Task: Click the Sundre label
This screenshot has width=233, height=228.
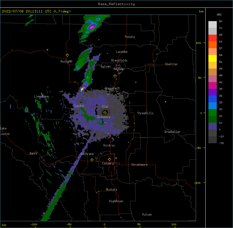Action: tap(79, 106)
